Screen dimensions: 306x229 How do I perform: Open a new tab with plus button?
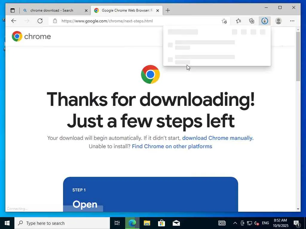coord(168,10)
